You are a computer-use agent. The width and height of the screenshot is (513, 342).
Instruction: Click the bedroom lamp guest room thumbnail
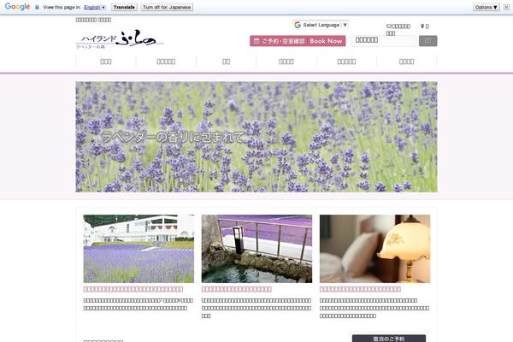click(x=375, y=249)
